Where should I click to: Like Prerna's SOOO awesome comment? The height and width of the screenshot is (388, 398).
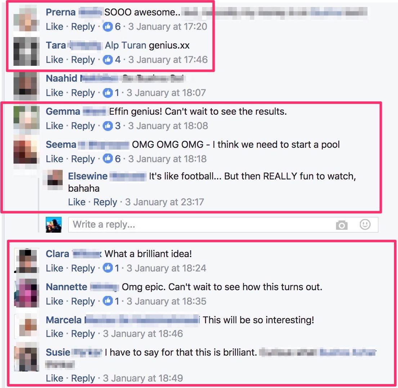[54, 27]
